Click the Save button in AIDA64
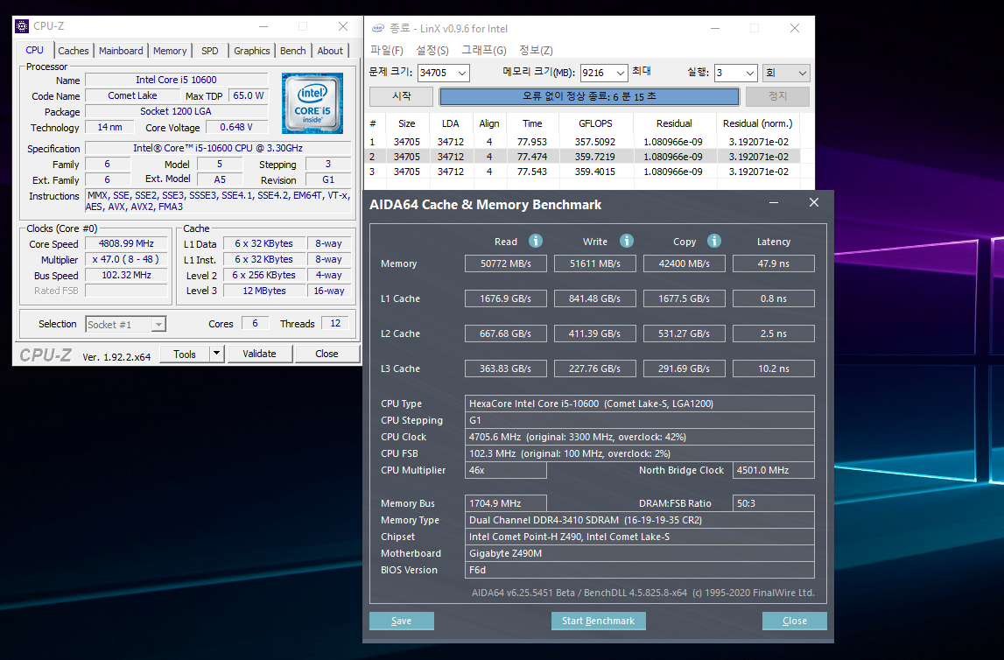The image size is (1004, 660). click(x=402, y=621)
